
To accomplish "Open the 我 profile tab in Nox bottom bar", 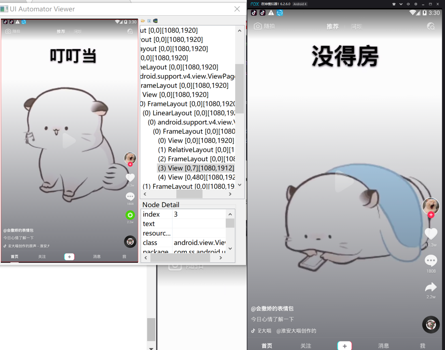I will point(422,346).
